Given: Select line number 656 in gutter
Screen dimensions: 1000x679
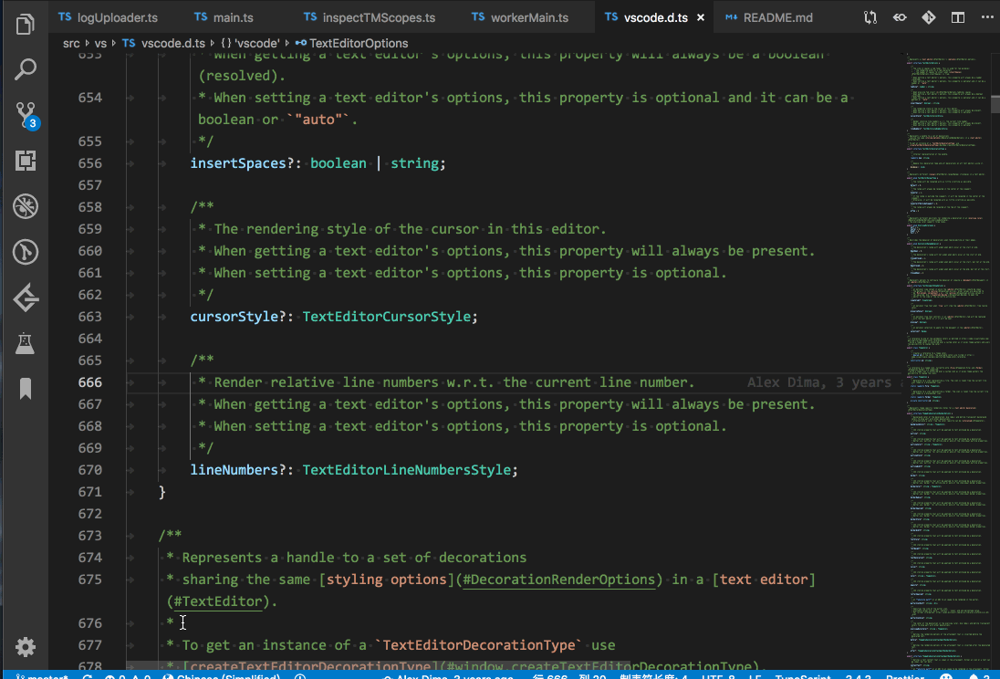Looking at the screenshot, I should 90,163.
